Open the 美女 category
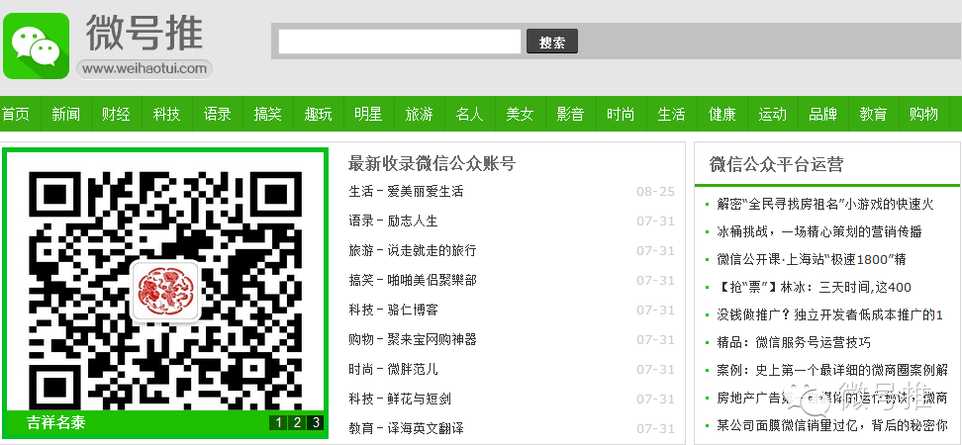Image resolution: width=962 pixels, height=445 pixels. click(x=520, y=114)
